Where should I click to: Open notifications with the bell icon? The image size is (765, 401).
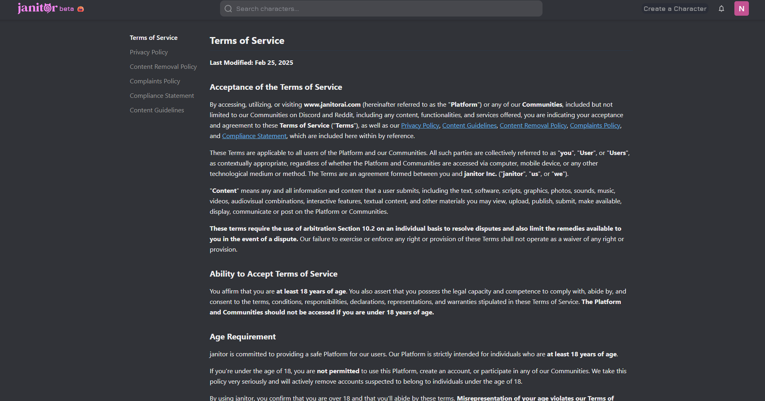(721, 8)
